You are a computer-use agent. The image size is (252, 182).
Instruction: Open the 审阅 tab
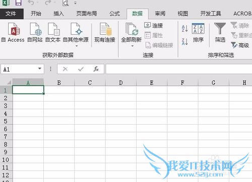click(160, 14)
